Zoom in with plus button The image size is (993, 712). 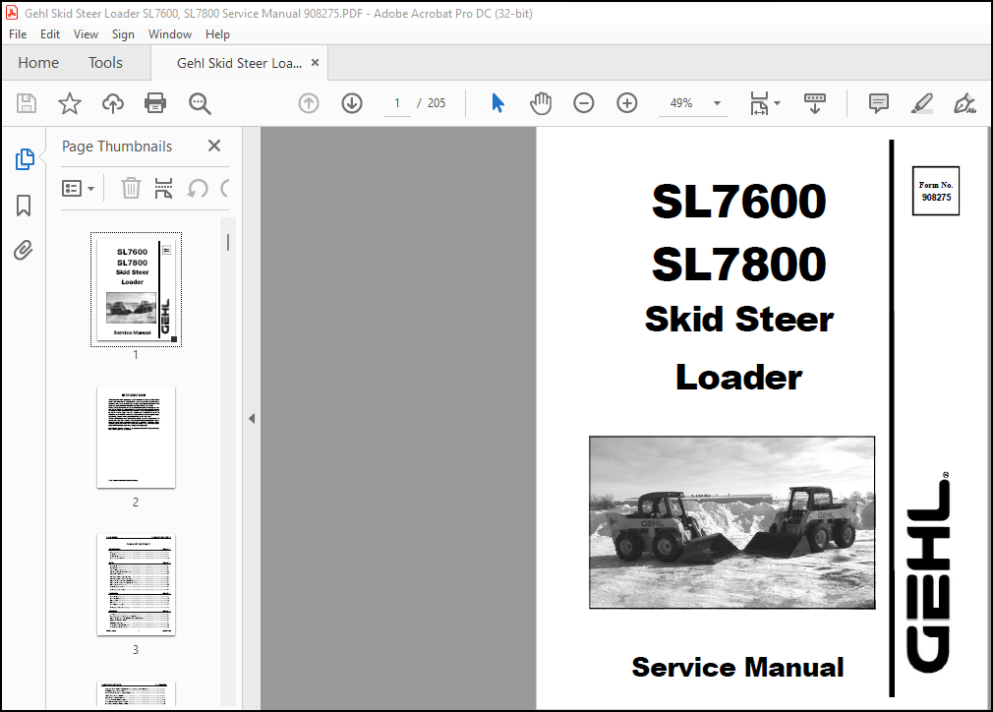[626, 103]
